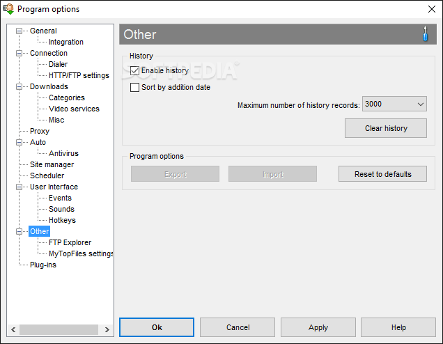Open Hotkeys settings

pos(62,220)
